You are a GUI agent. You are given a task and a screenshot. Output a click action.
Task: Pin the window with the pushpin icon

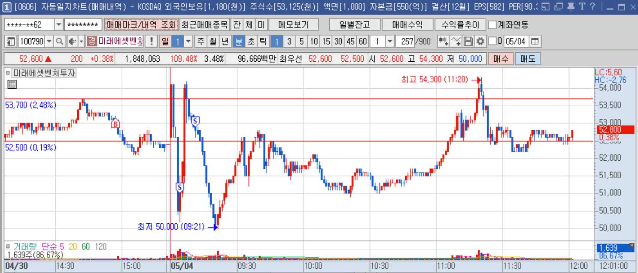(x=571, y=6)
